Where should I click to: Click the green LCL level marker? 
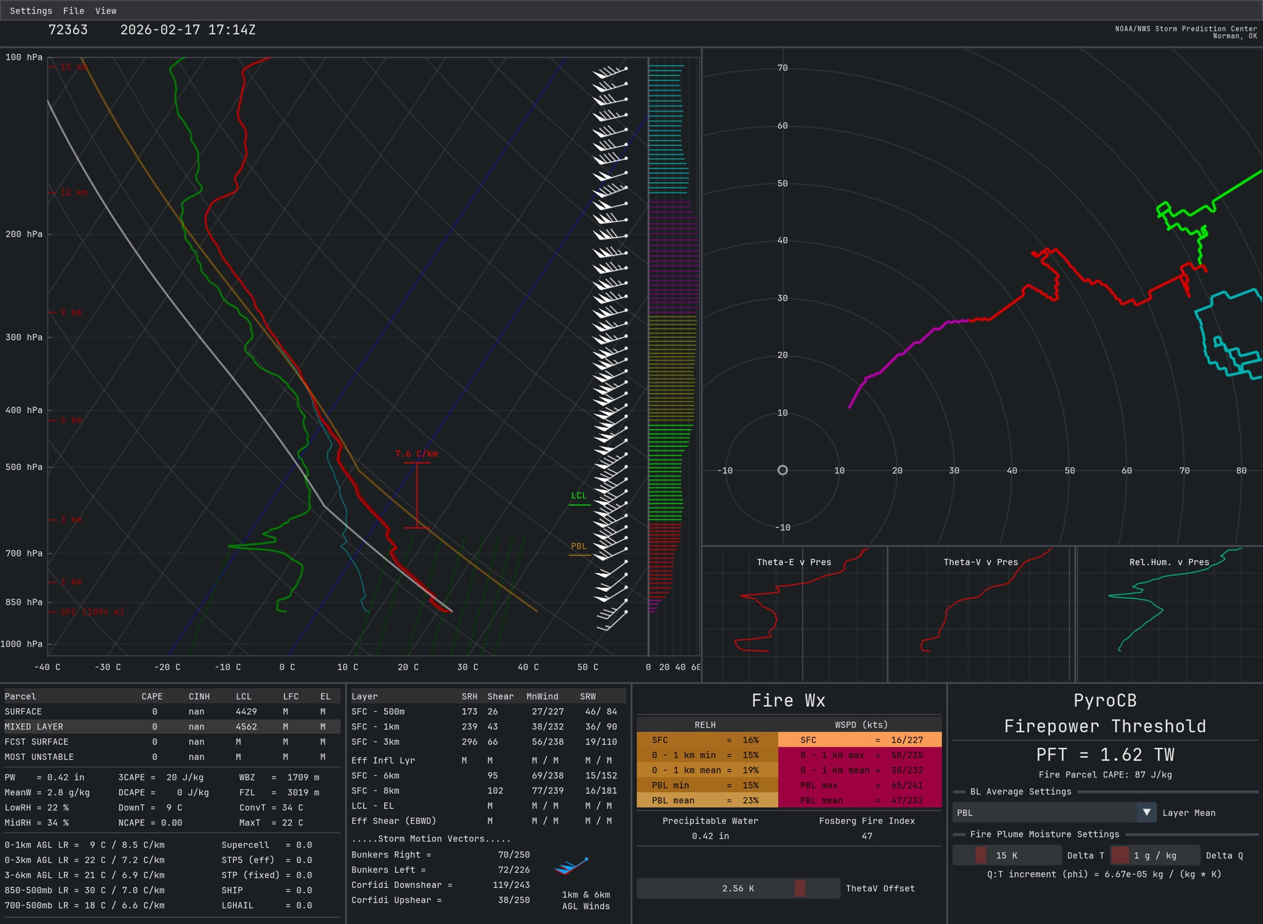(x=579, y=497)
